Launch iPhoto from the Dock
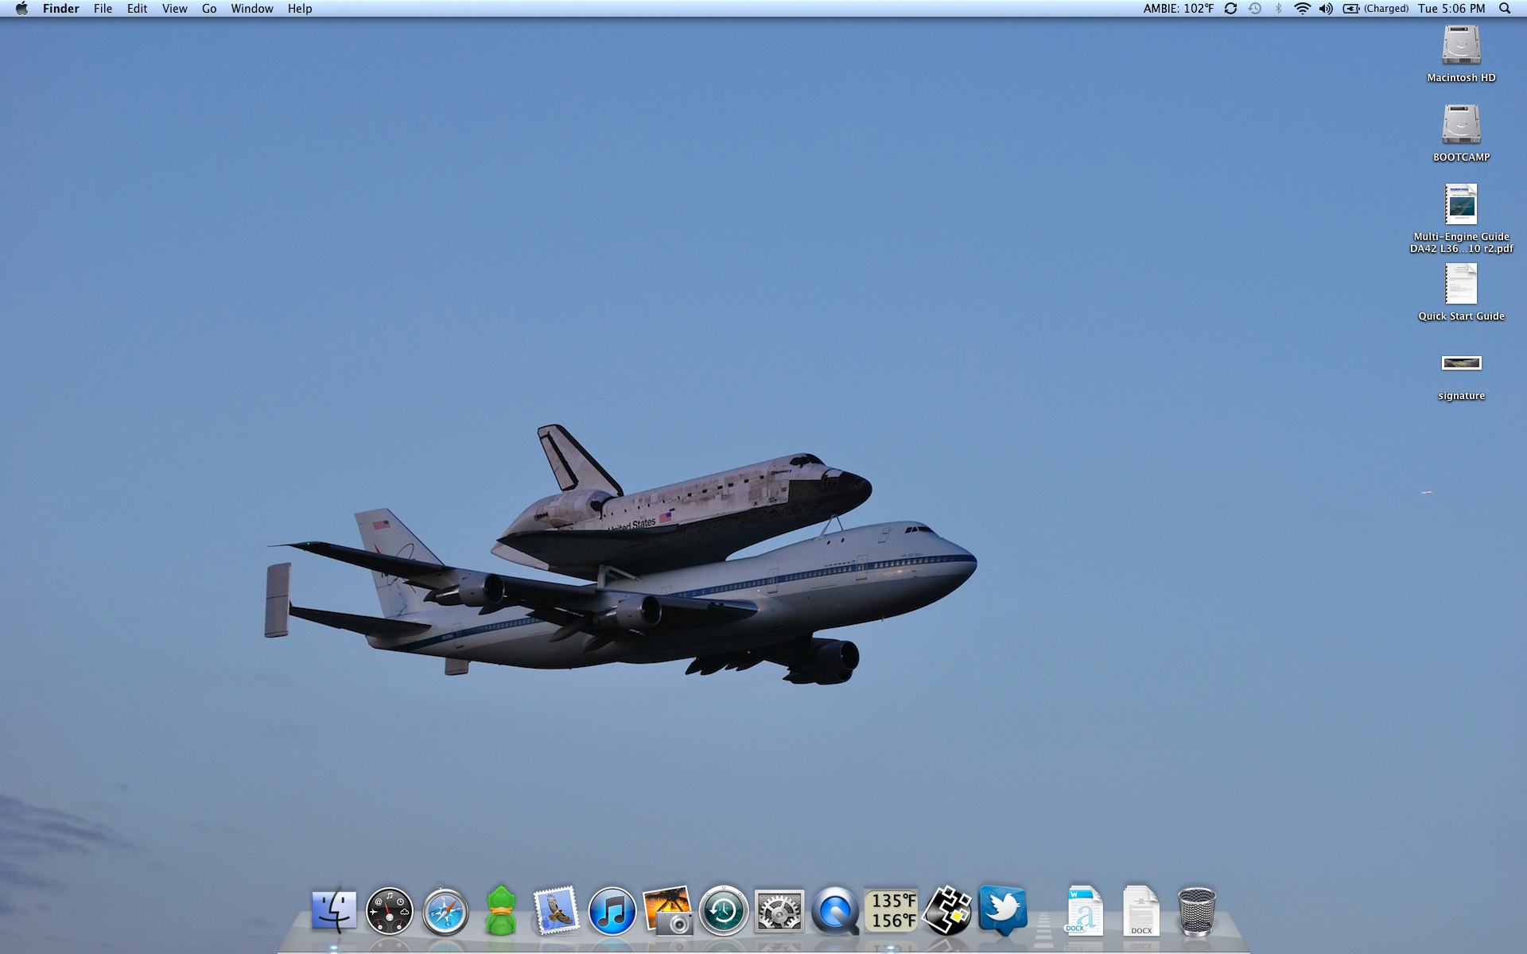The height and width of the screenshot is (954, 1527). pos(667,911)
